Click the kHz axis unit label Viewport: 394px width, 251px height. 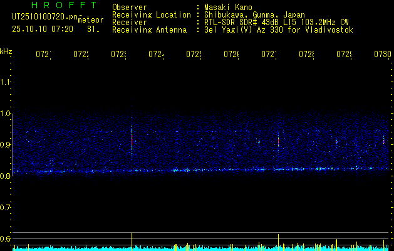coord(6,51)
